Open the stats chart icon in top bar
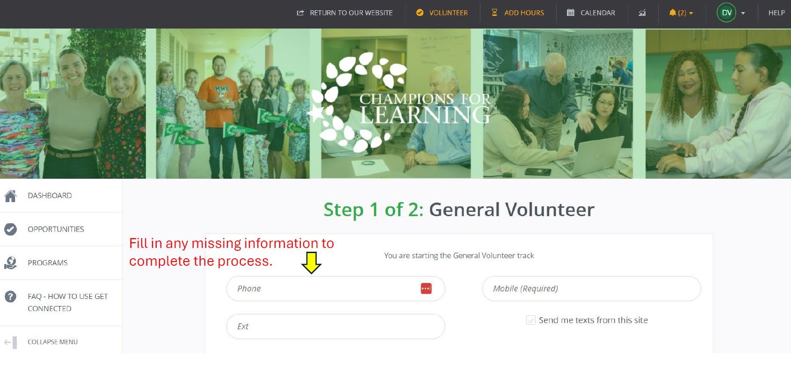Image resolution: width=791 pixels, height=371 pixels. point(642,13)
